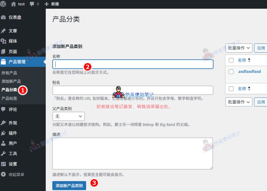Open the bottom 批量操作 dropdown
This screenshot has height=191, width=267.
coord(239,102)
